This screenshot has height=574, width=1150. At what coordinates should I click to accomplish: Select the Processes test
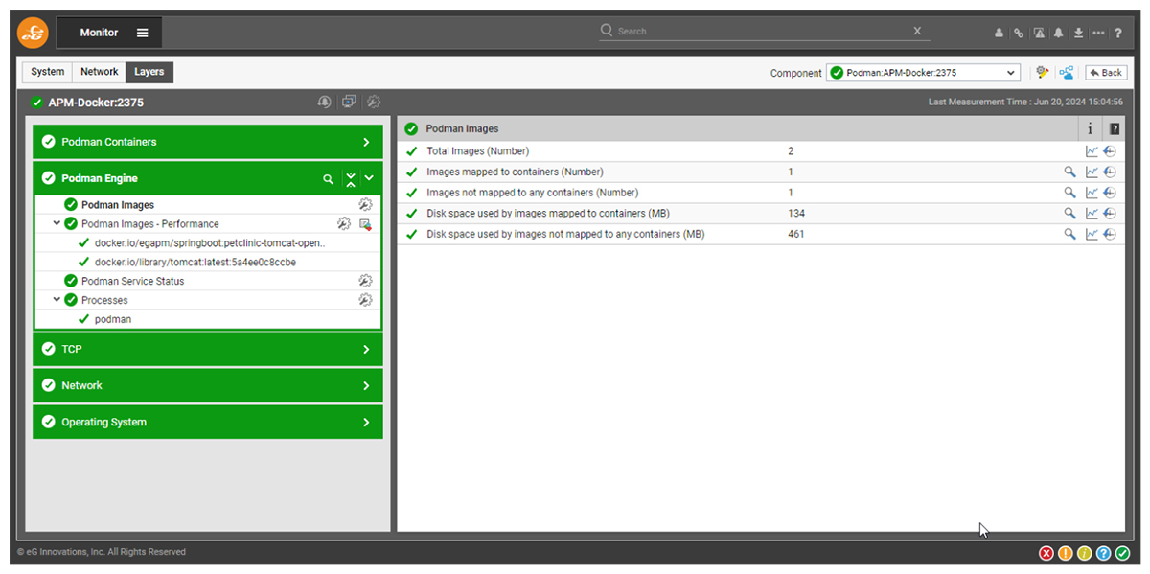104,300
